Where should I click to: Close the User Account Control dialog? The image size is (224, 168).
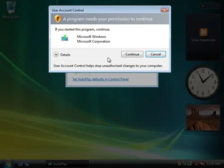[x=165, y=10]
